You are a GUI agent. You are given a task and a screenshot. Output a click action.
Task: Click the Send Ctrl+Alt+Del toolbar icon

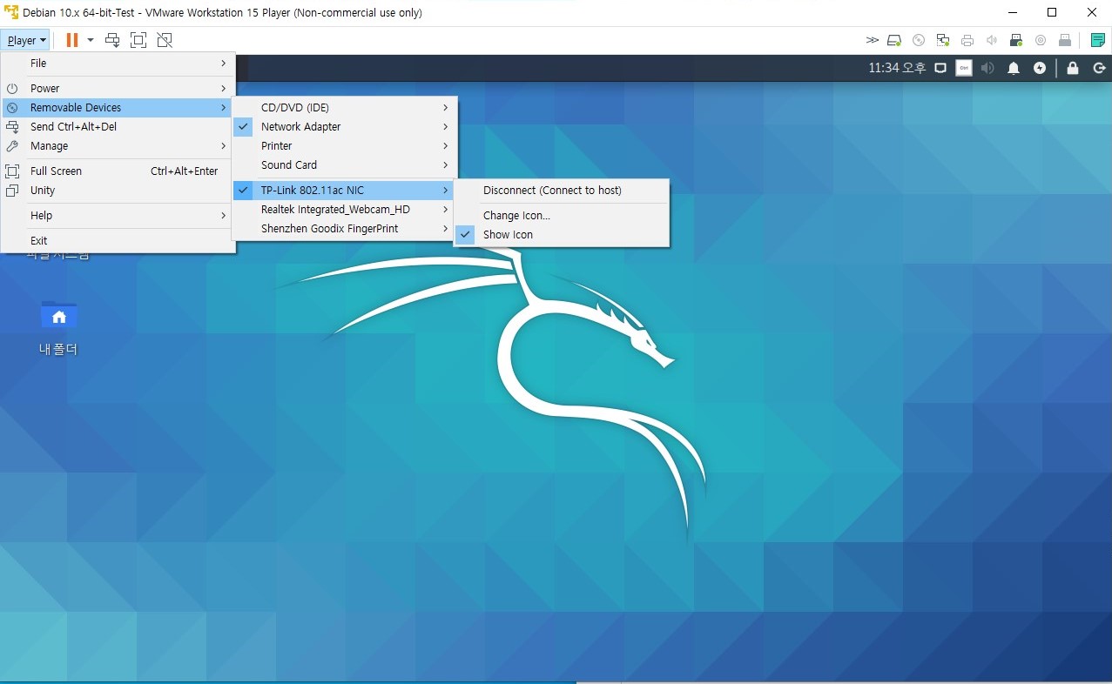(112, 40)
